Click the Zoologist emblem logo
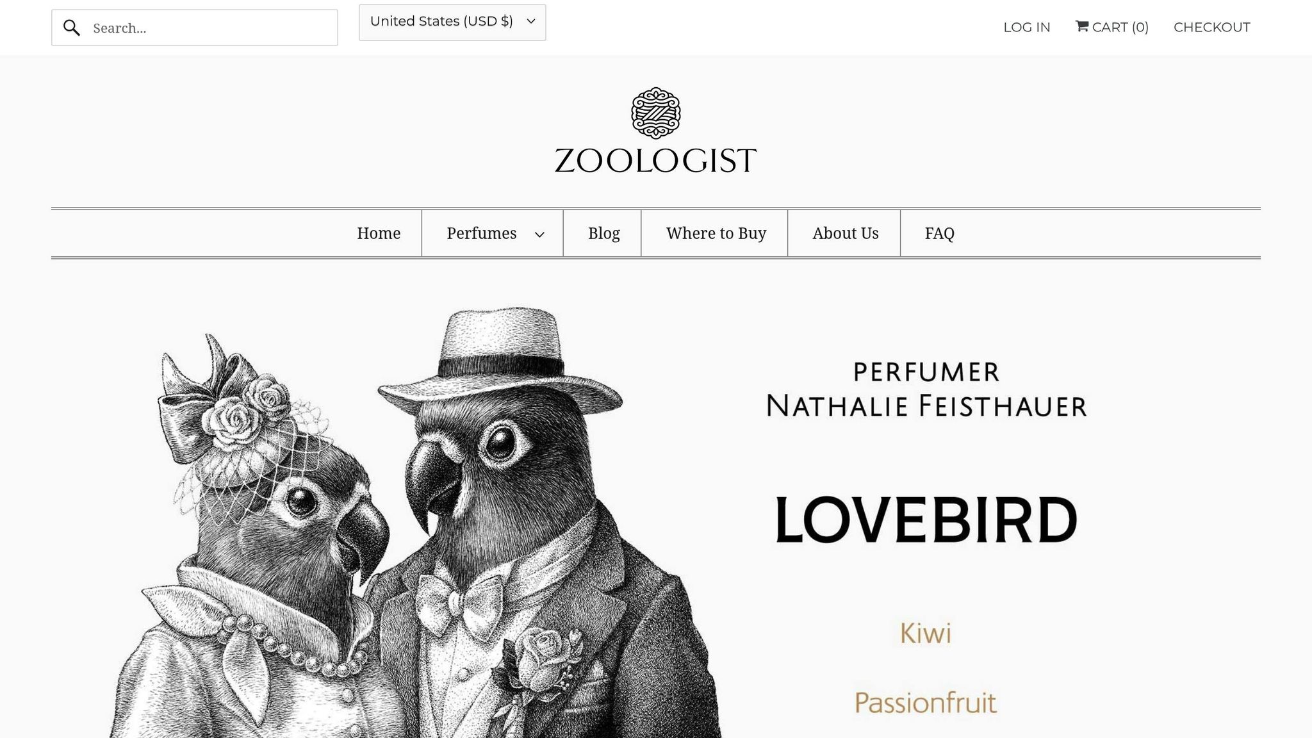Viewport: 1312px width, 738px height. pos(656,113)
